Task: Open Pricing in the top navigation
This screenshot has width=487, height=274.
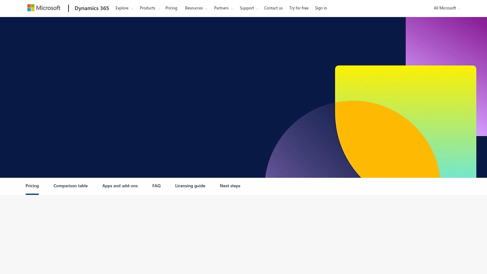Action: (x=171, y=8)
